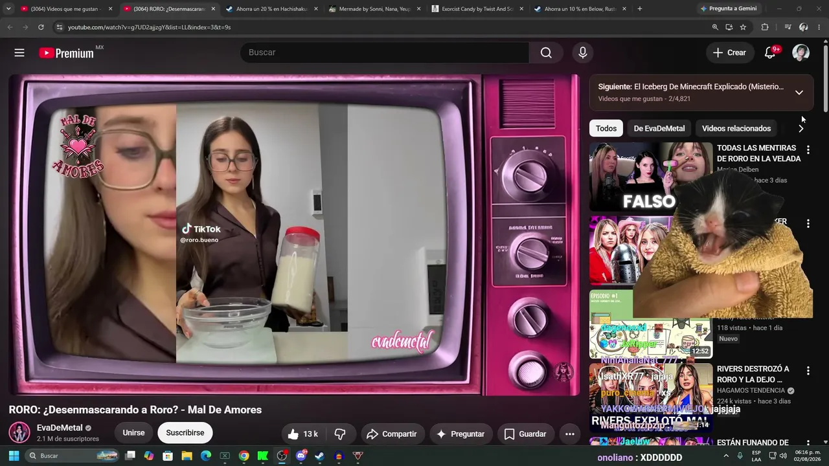Select the Todos filter chip
Screen dimensions: 829x466
[x=606, y=128]
